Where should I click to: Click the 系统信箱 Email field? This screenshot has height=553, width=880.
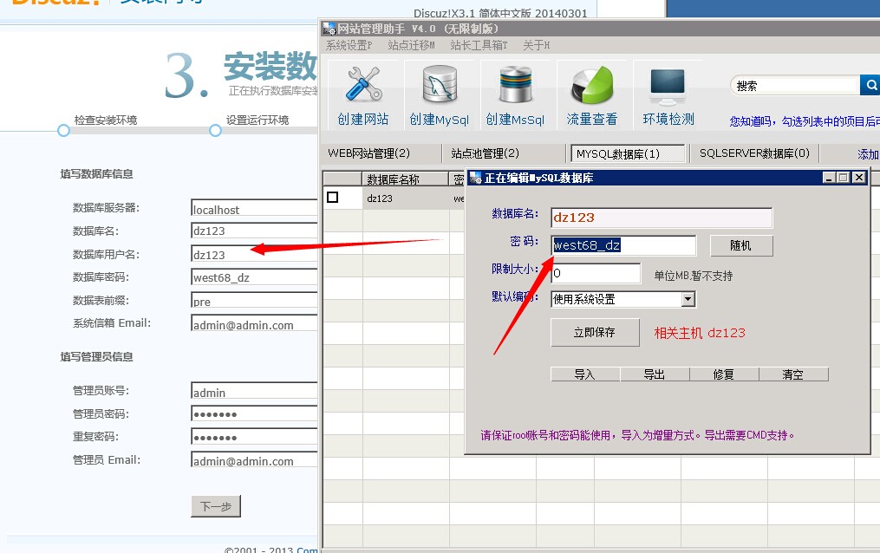255,323
